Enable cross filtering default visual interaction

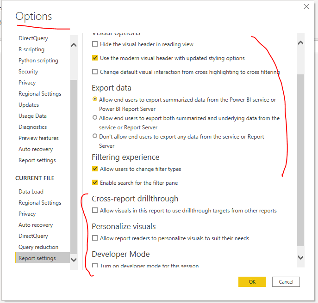pyautogui.click(x=95, y=72)
